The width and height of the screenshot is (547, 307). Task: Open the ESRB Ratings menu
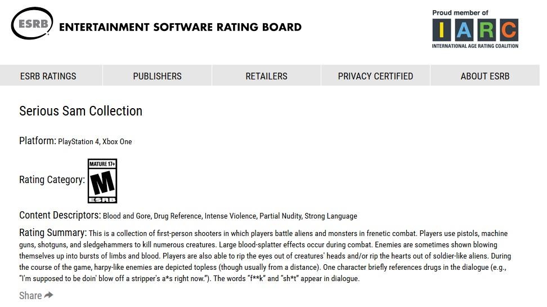tap(48, 76)
